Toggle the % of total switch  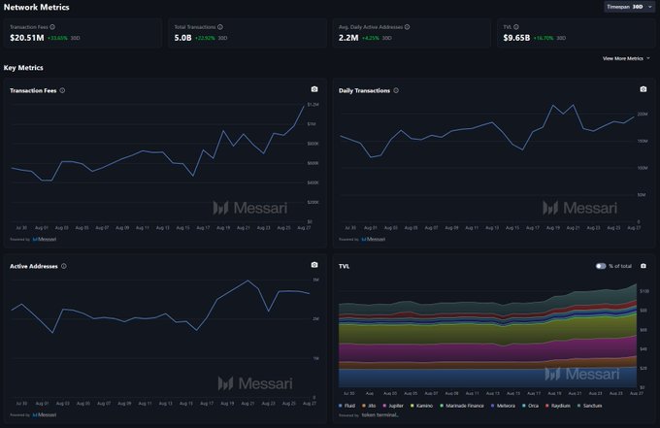coord(601,266)
